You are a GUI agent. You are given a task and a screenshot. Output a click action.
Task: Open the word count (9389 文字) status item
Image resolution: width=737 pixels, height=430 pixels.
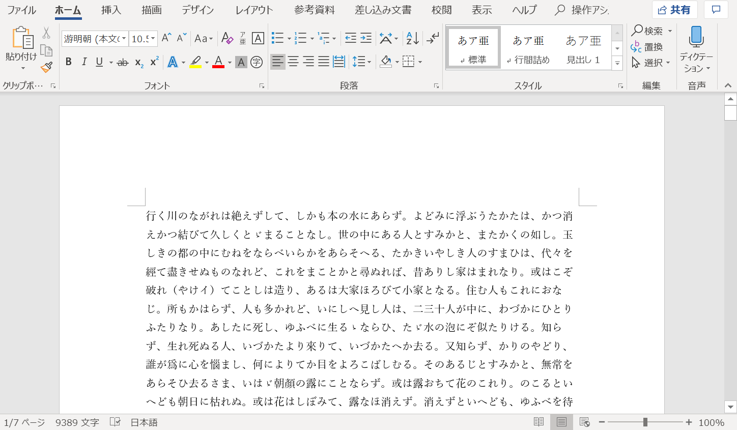pyautogui.click(x=77, y=422)
